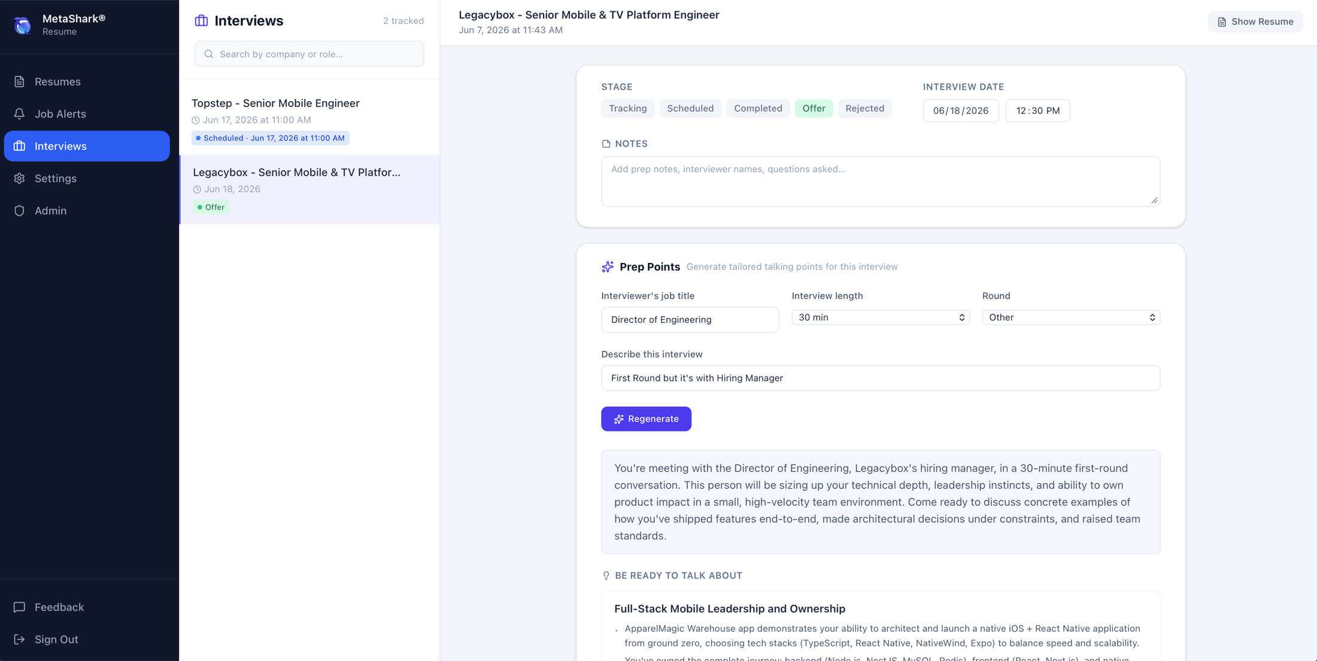Open the Round dropdown set to Other

(x=1071, y=317)
